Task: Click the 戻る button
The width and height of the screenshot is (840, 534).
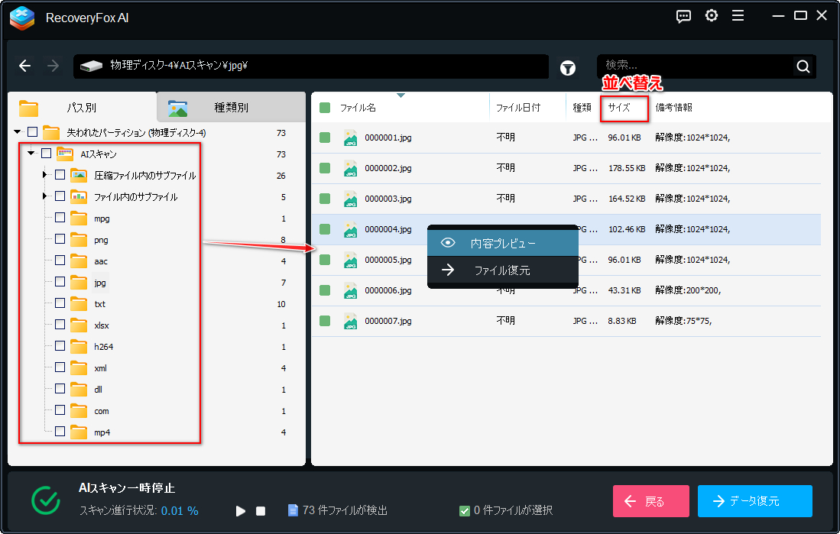Action: pyautogui.click(x=651, y=501)
